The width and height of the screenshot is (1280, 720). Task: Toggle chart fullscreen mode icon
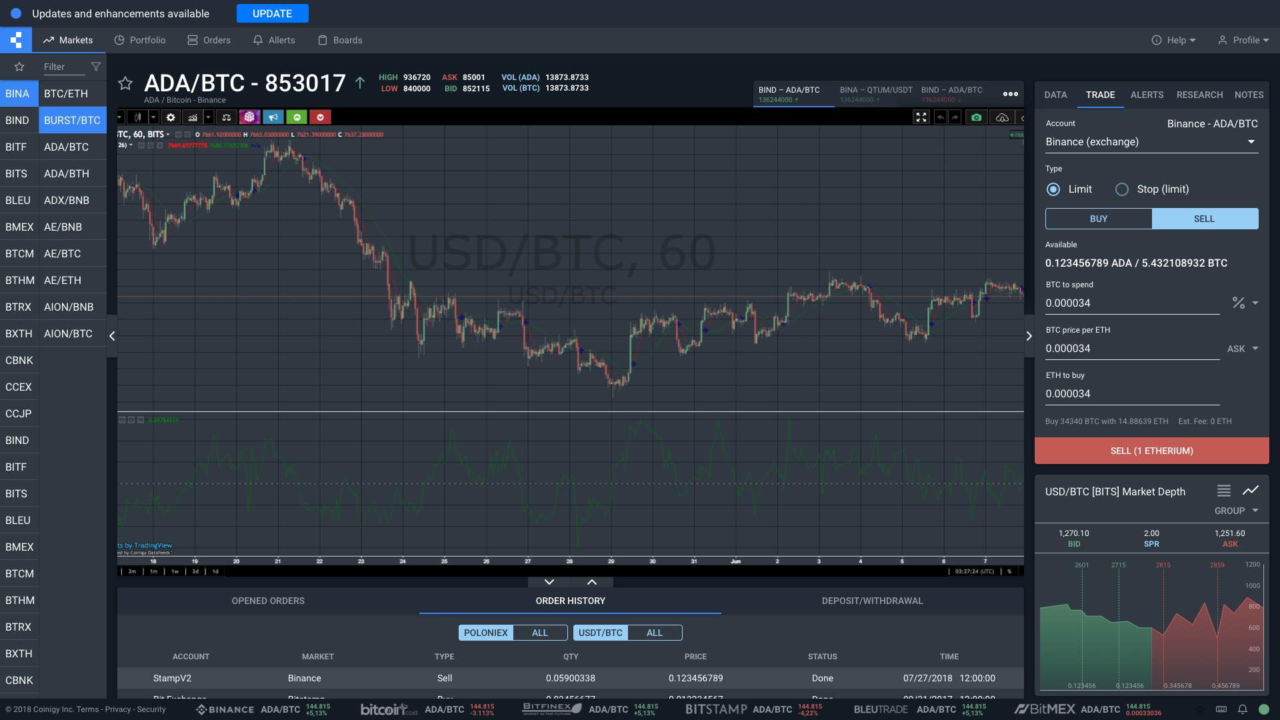[x=921, y=117]
